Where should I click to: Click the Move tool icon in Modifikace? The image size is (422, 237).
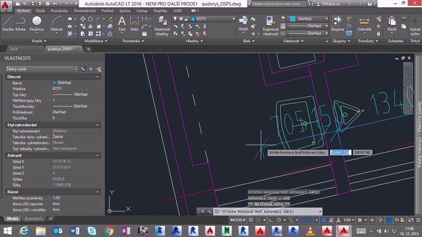(x=83, y=19)
